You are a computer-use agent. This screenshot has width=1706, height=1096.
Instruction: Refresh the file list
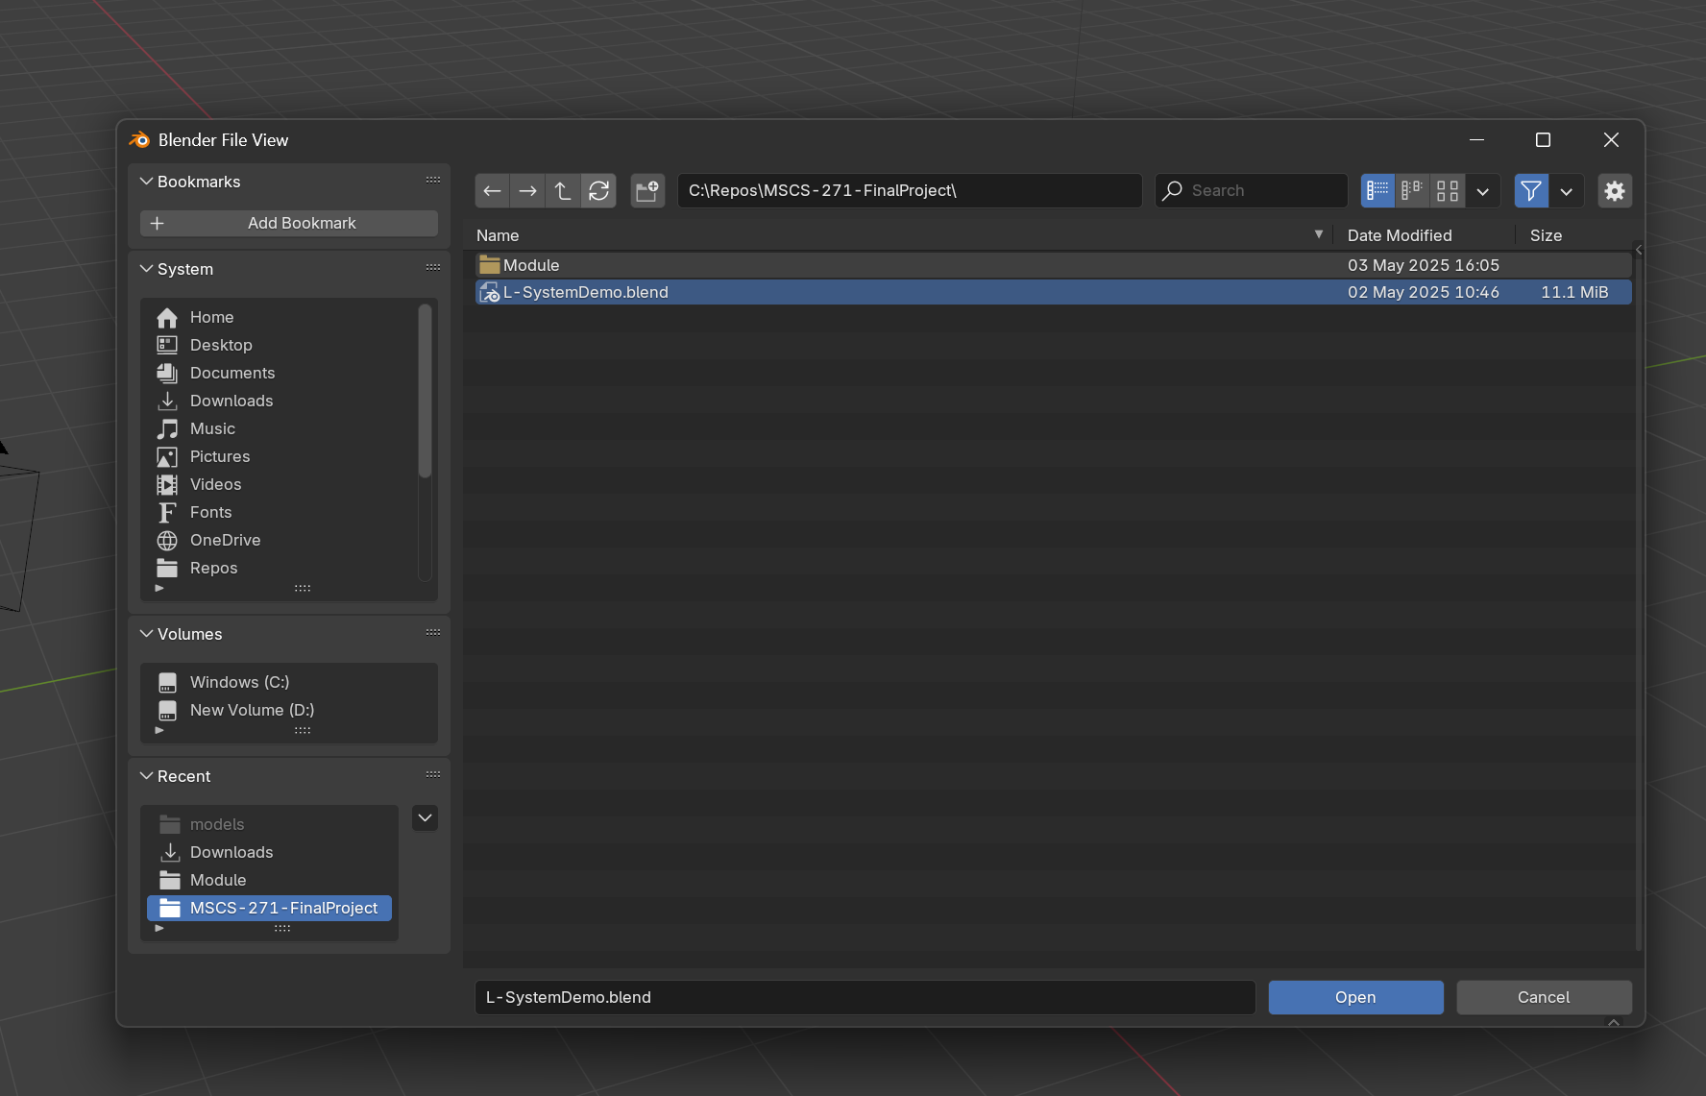coord(598,191)
